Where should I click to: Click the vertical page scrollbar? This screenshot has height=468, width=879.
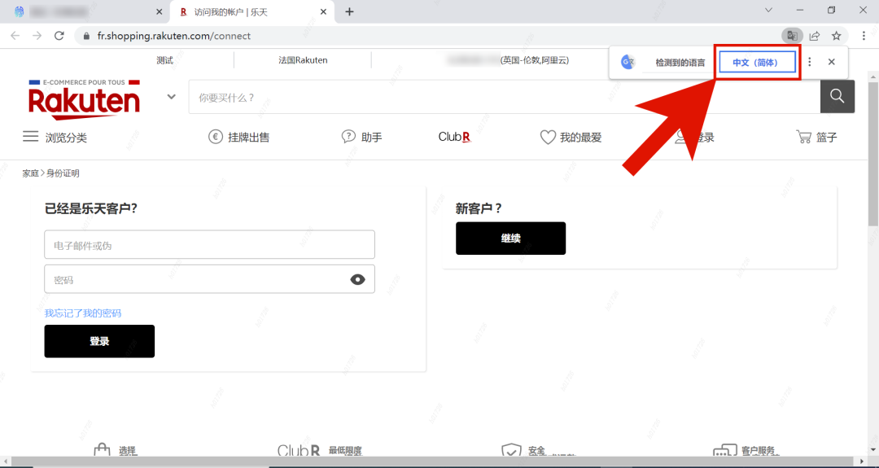pyautogui.click(x=872, y=155)
